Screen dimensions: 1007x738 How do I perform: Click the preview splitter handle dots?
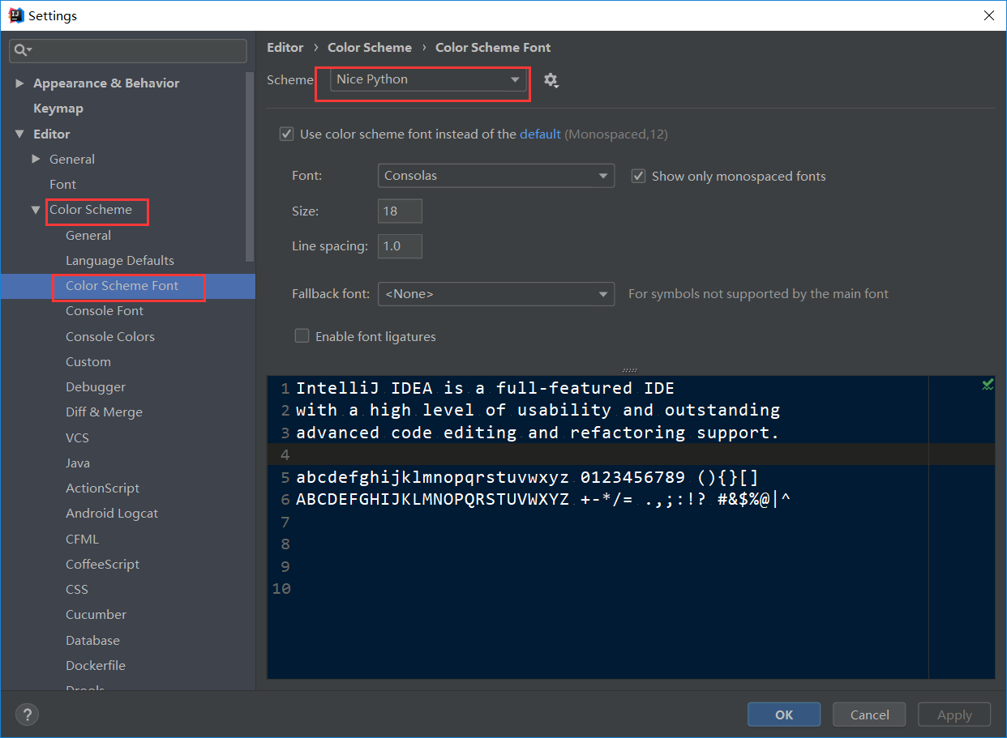[x=629, y=370]
